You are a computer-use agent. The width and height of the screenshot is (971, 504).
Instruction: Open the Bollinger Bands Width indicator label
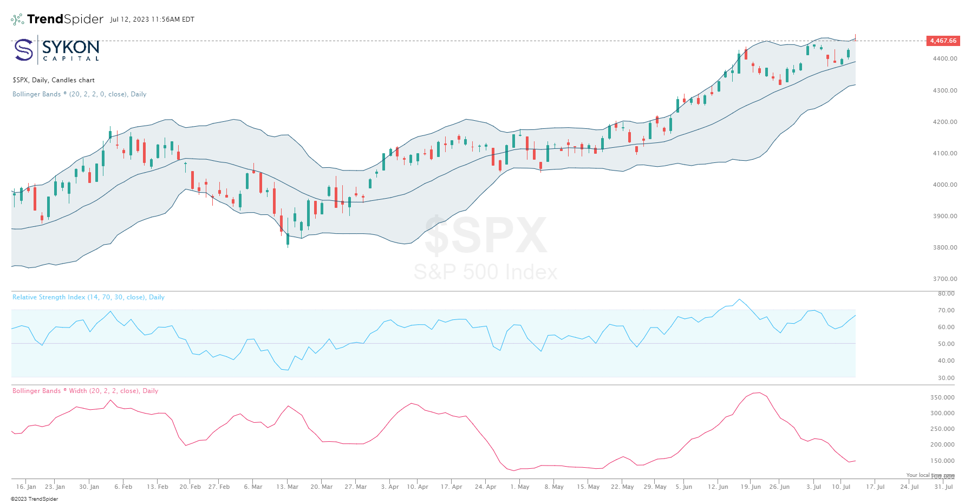[x=86, y=391]
